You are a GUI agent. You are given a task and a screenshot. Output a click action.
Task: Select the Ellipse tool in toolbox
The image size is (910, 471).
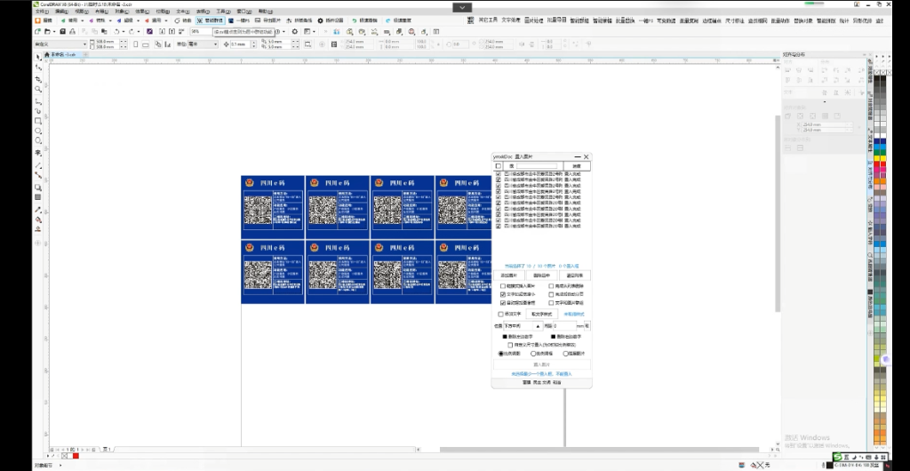point(38,132)
